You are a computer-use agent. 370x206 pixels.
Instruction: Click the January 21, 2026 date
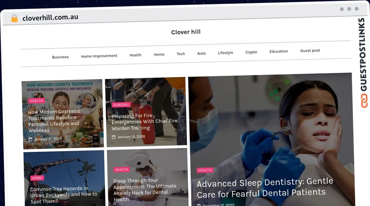48,139
